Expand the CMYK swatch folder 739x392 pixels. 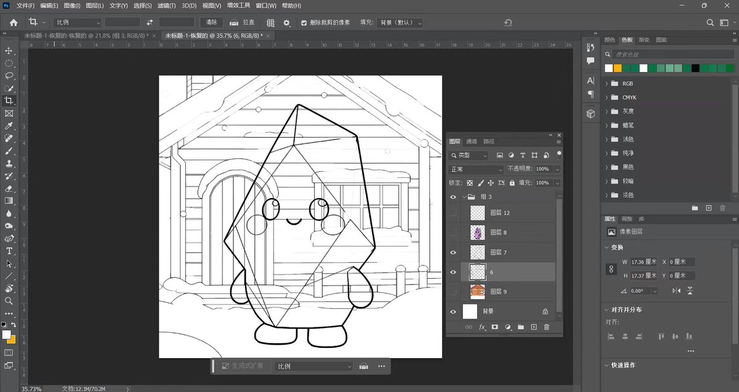click(607, 97)
